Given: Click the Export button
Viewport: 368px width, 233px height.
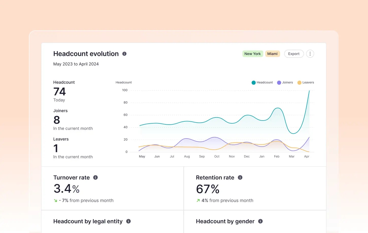Looking at the screenshot, I should 294,54.
